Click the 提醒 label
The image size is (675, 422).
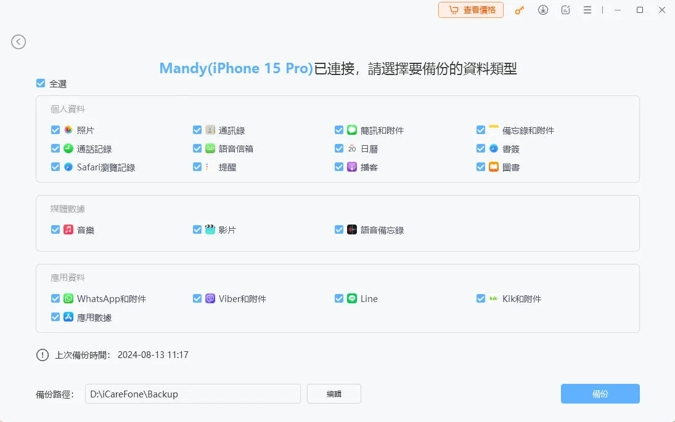[227, 167]
